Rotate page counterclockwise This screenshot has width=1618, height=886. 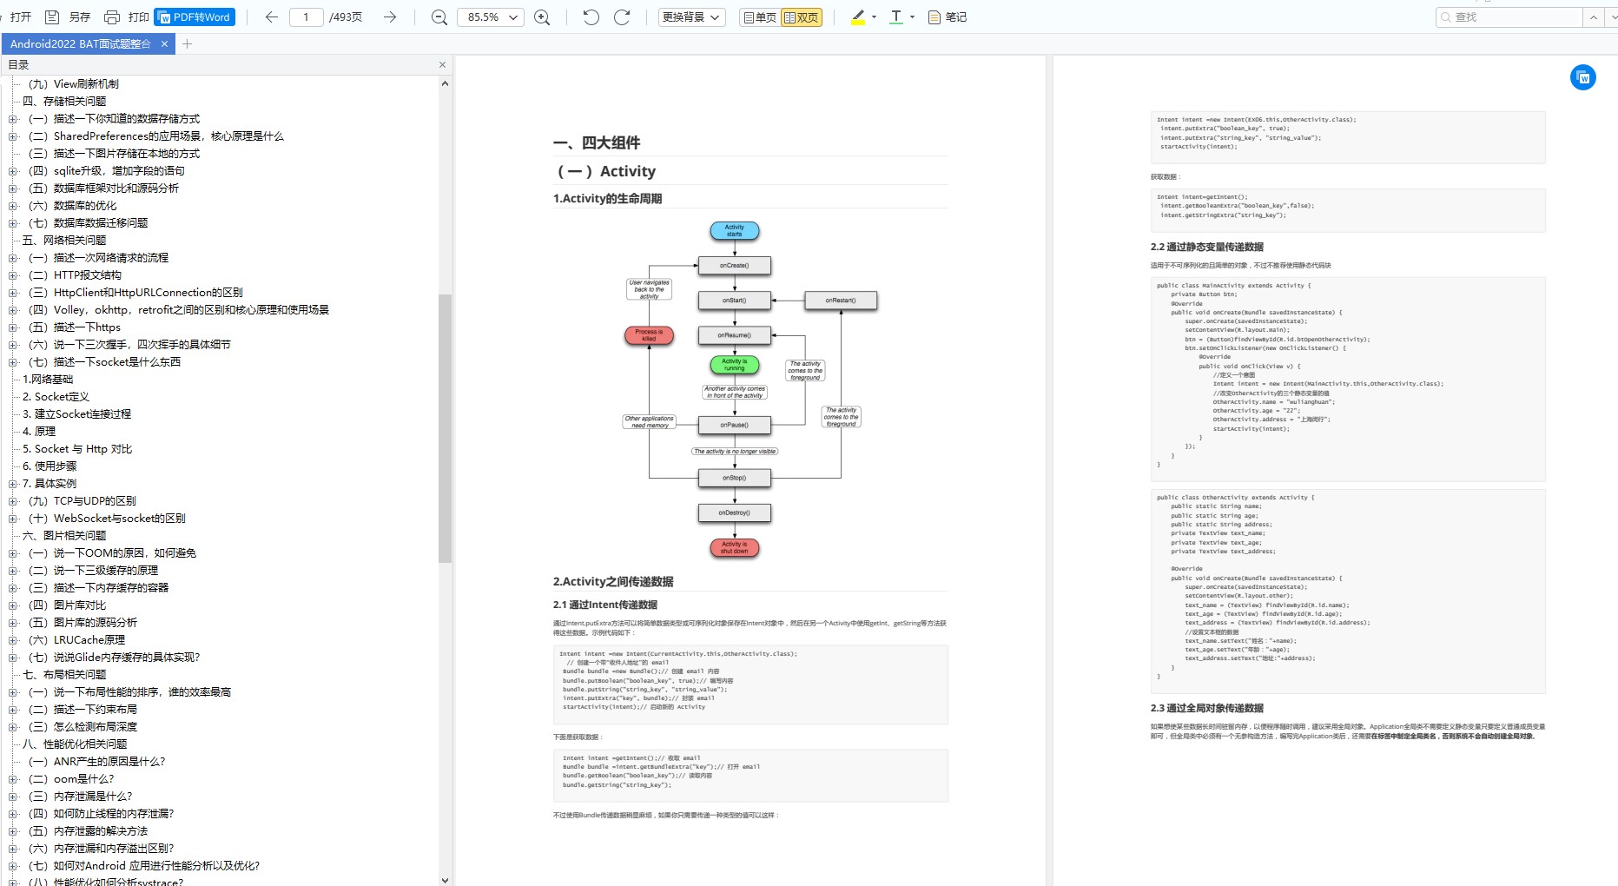coord(591,17)
